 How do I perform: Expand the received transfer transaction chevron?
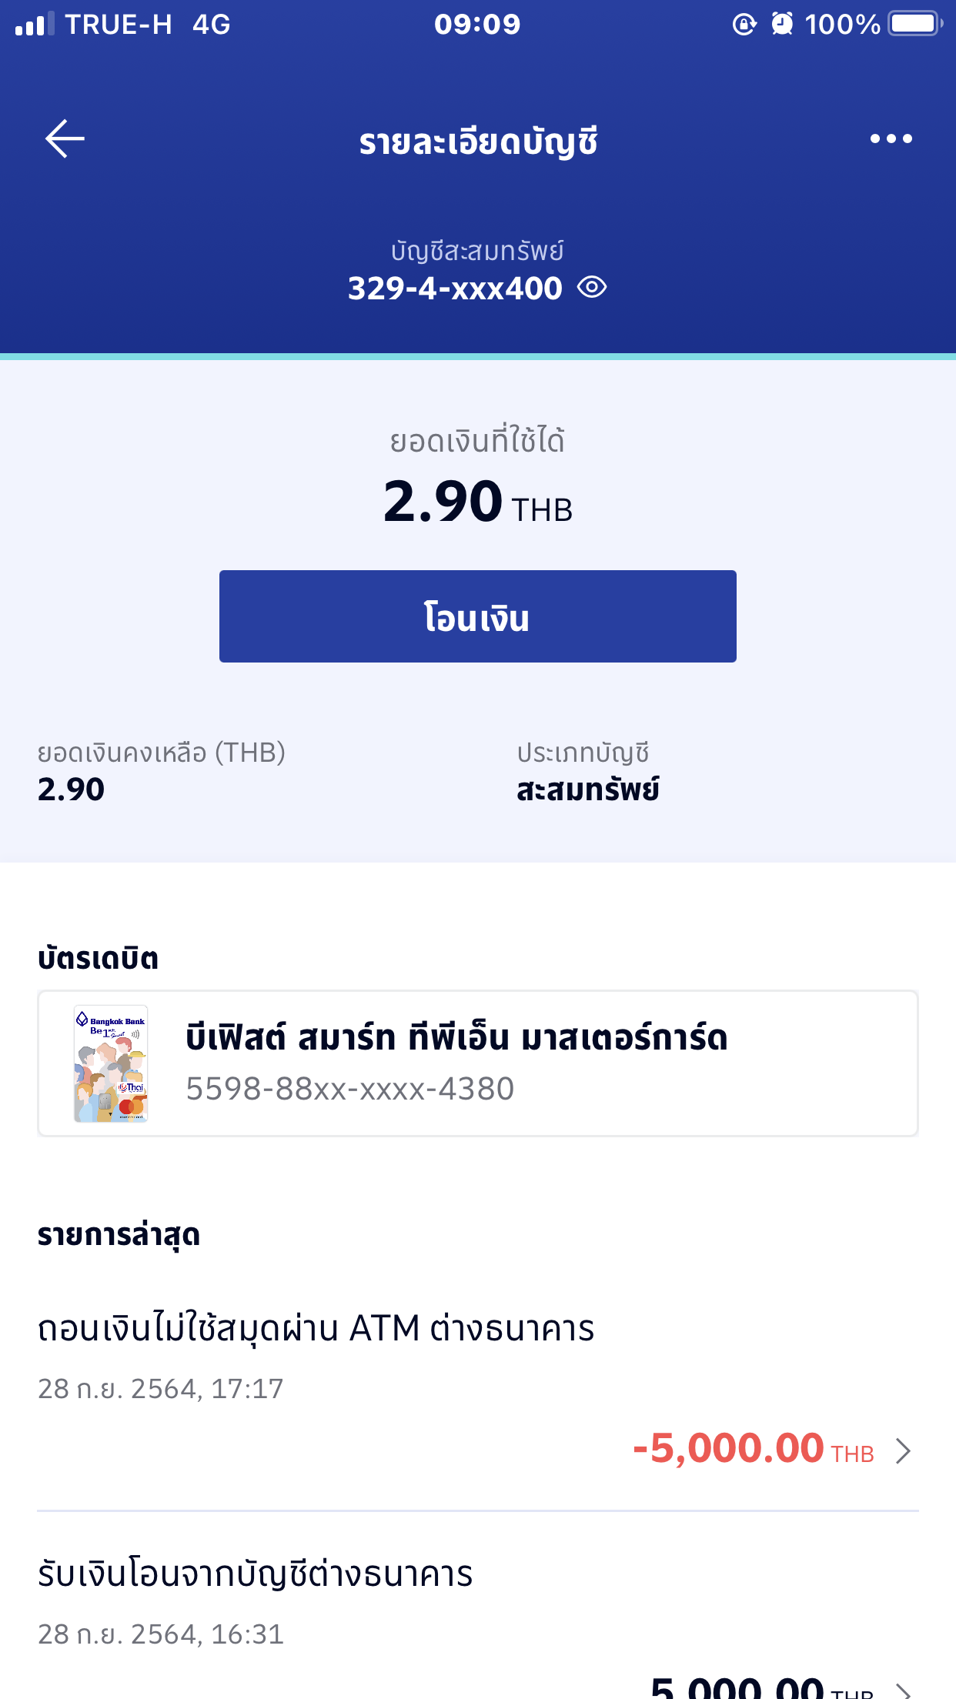point(904,1688)
